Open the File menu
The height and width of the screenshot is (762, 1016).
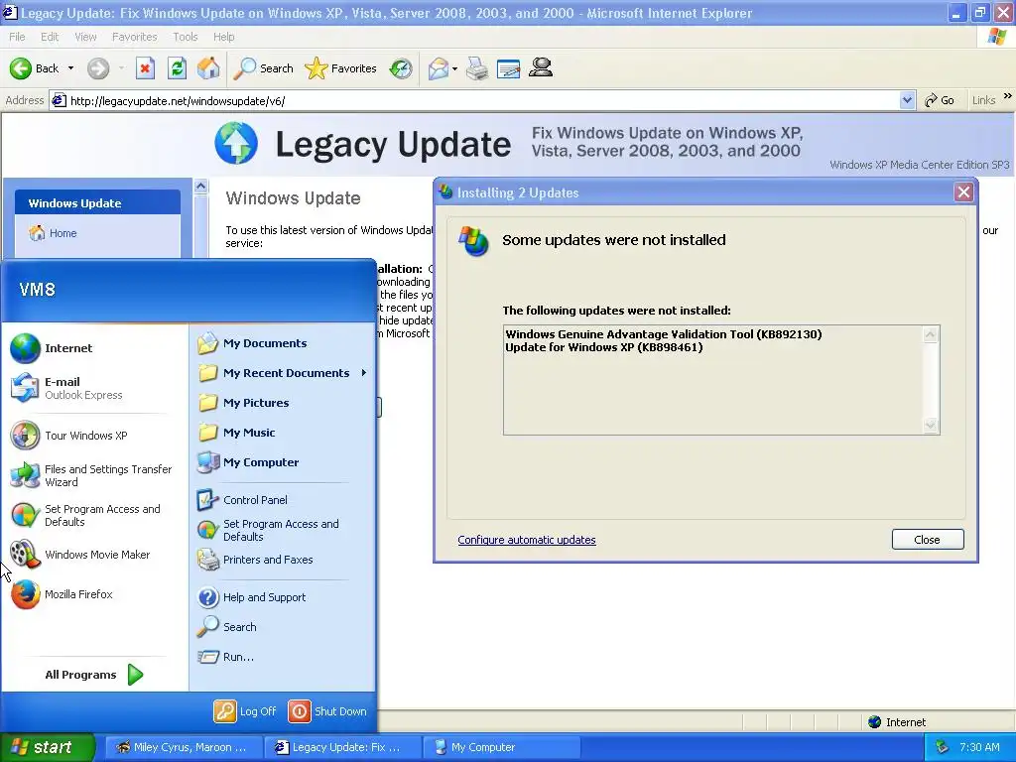click(17, 37)
